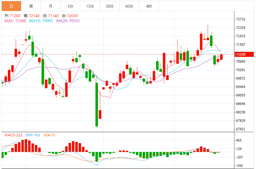Click the MA20: 70551 legend text
The height and width of the screenshot is (169, 256).
68,21
